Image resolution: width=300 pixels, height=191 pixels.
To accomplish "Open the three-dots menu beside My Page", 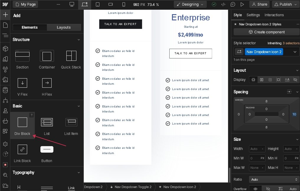I will tap(58, 4).
